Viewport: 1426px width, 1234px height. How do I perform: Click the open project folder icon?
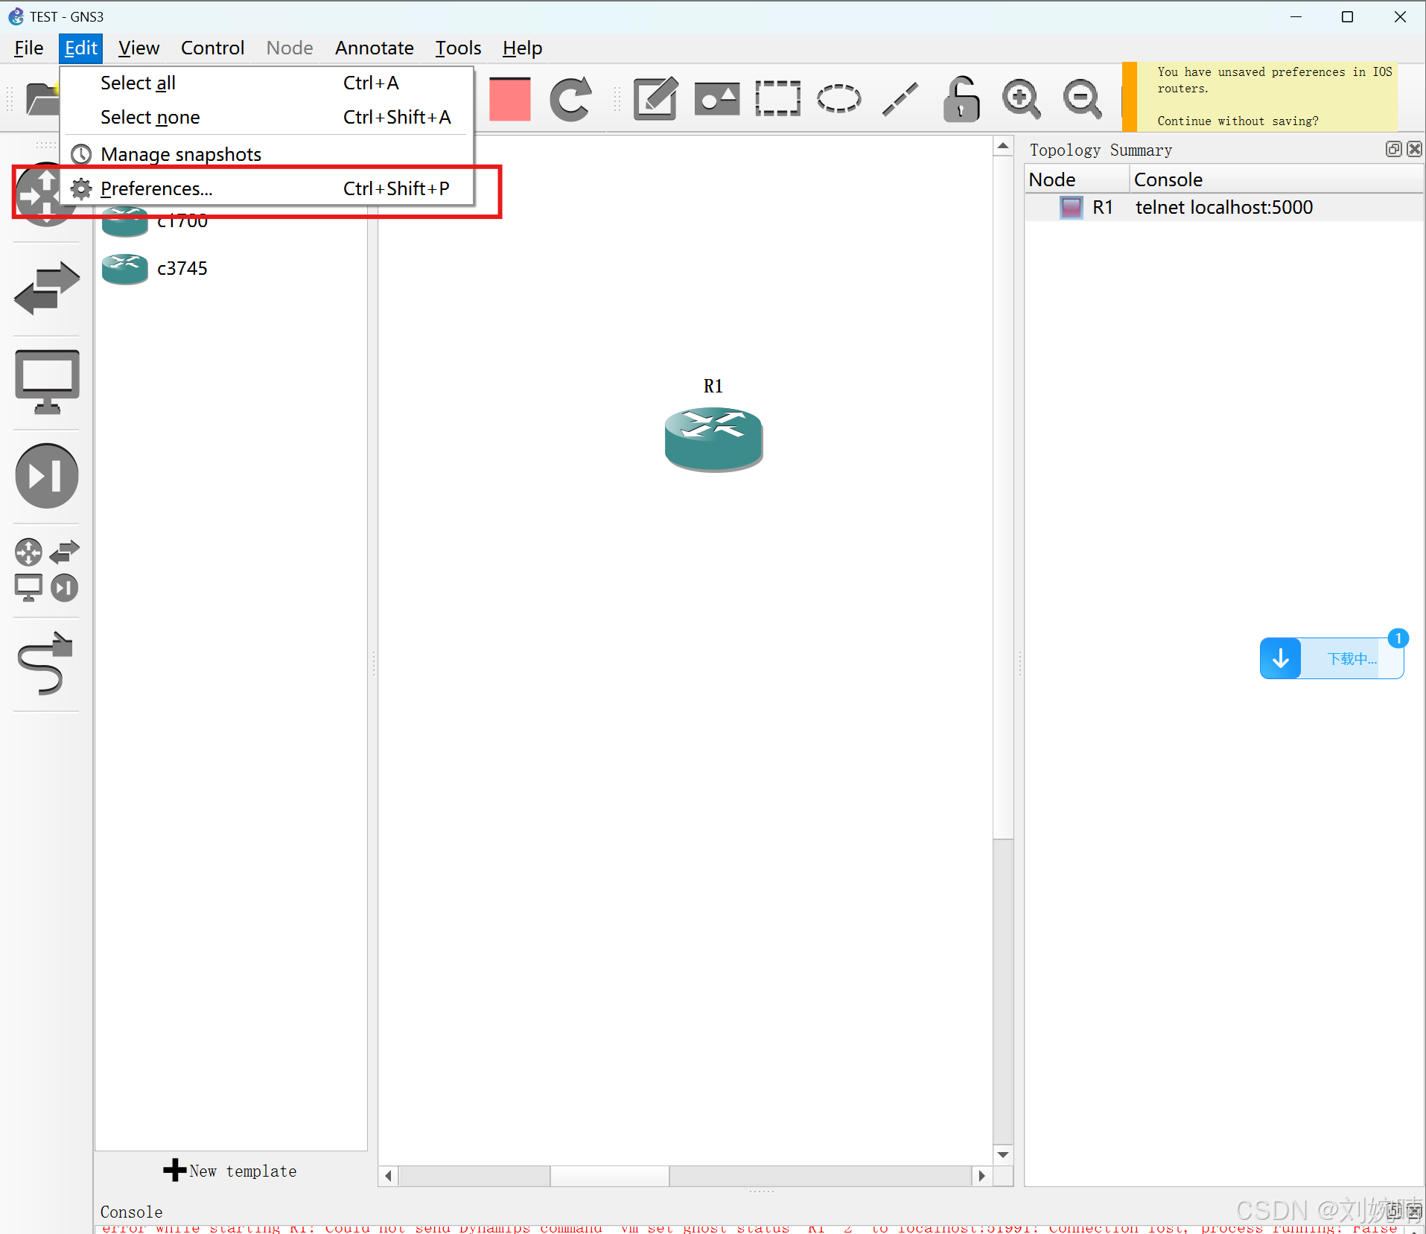(x=42, y=98)
